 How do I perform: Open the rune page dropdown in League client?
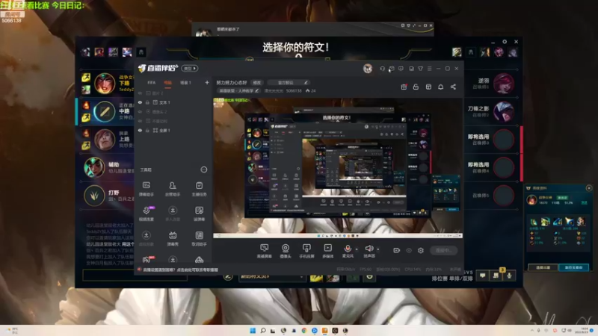point(272,277)
